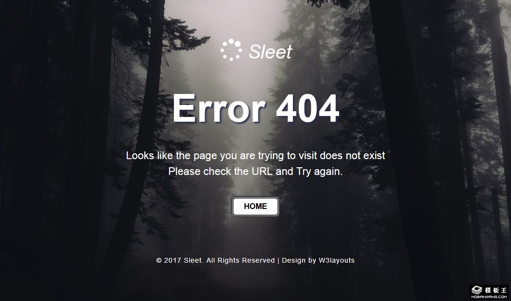Click the copyright symbol in the footer
This screenshot has height=301, width=511.
(159, 260)
